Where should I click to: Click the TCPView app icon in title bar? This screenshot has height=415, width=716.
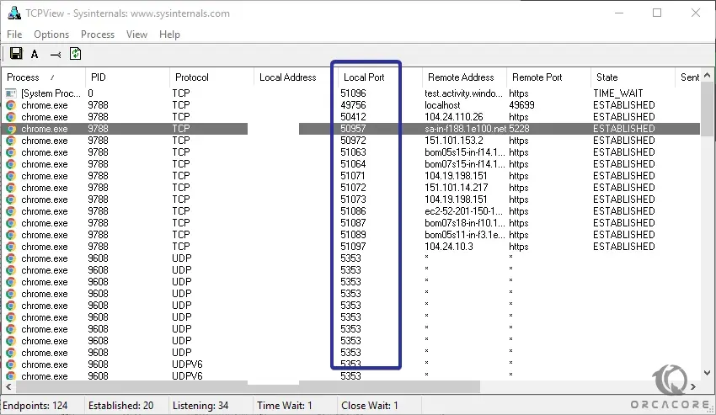coord(14,13)
